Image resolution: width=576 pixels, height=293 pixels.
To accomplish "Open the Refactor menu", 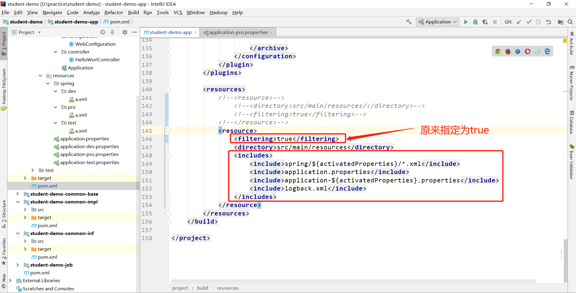I will (114, 12).
